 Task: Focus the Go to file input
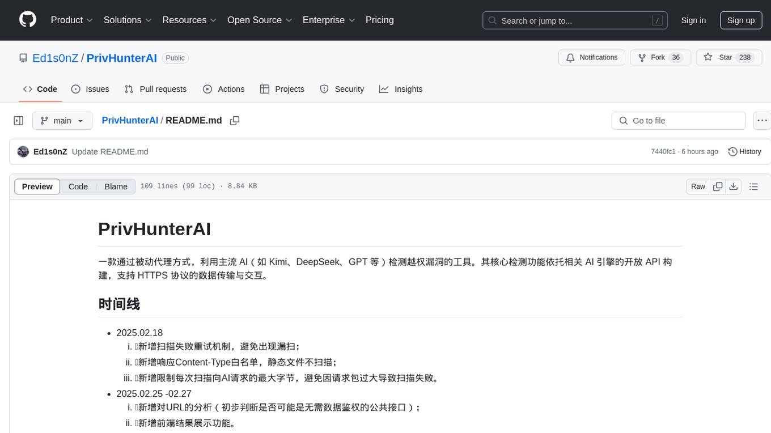tap(679, 121)
